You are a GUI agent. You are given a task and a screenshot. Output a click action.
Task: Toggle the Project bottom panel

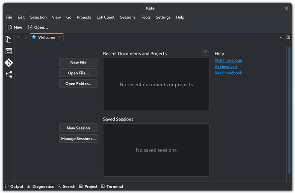coord(88,187)
